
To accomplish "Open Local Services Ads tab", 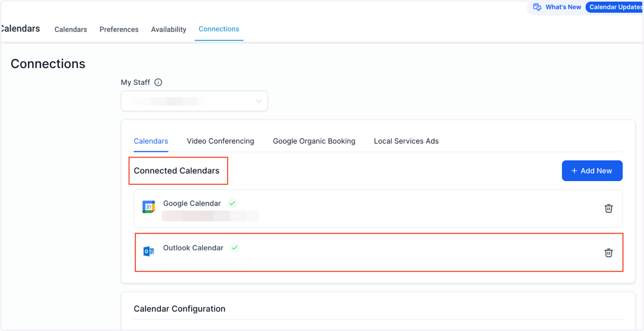I will (x=406, y=141).
